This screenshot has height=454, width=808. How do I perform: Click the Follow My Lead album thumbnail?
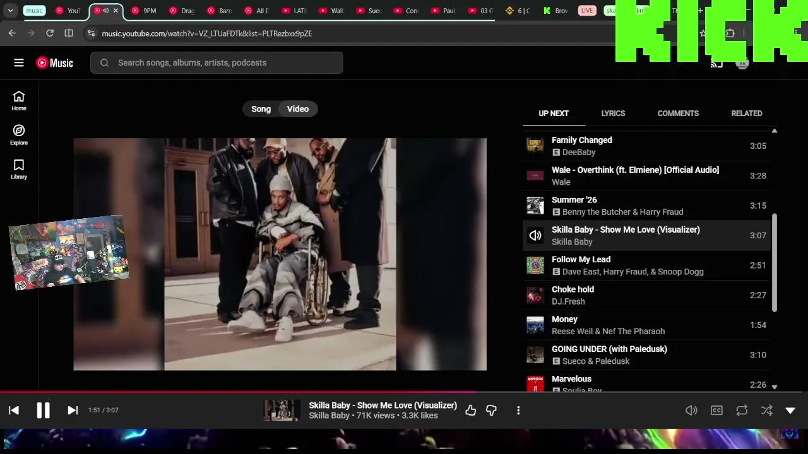535,265
